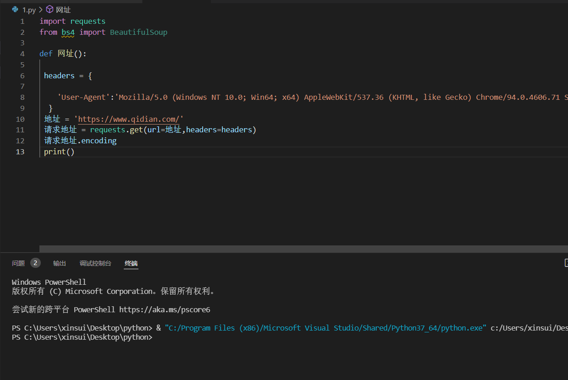Click the Python file icon in breadcrumb
The height and width of the screenshot is (380, 568).
point(15,10)
